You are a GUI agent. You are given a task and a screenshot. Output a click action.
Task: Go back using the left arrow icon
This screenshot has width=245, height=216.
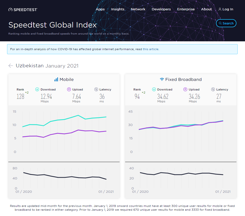11,66
